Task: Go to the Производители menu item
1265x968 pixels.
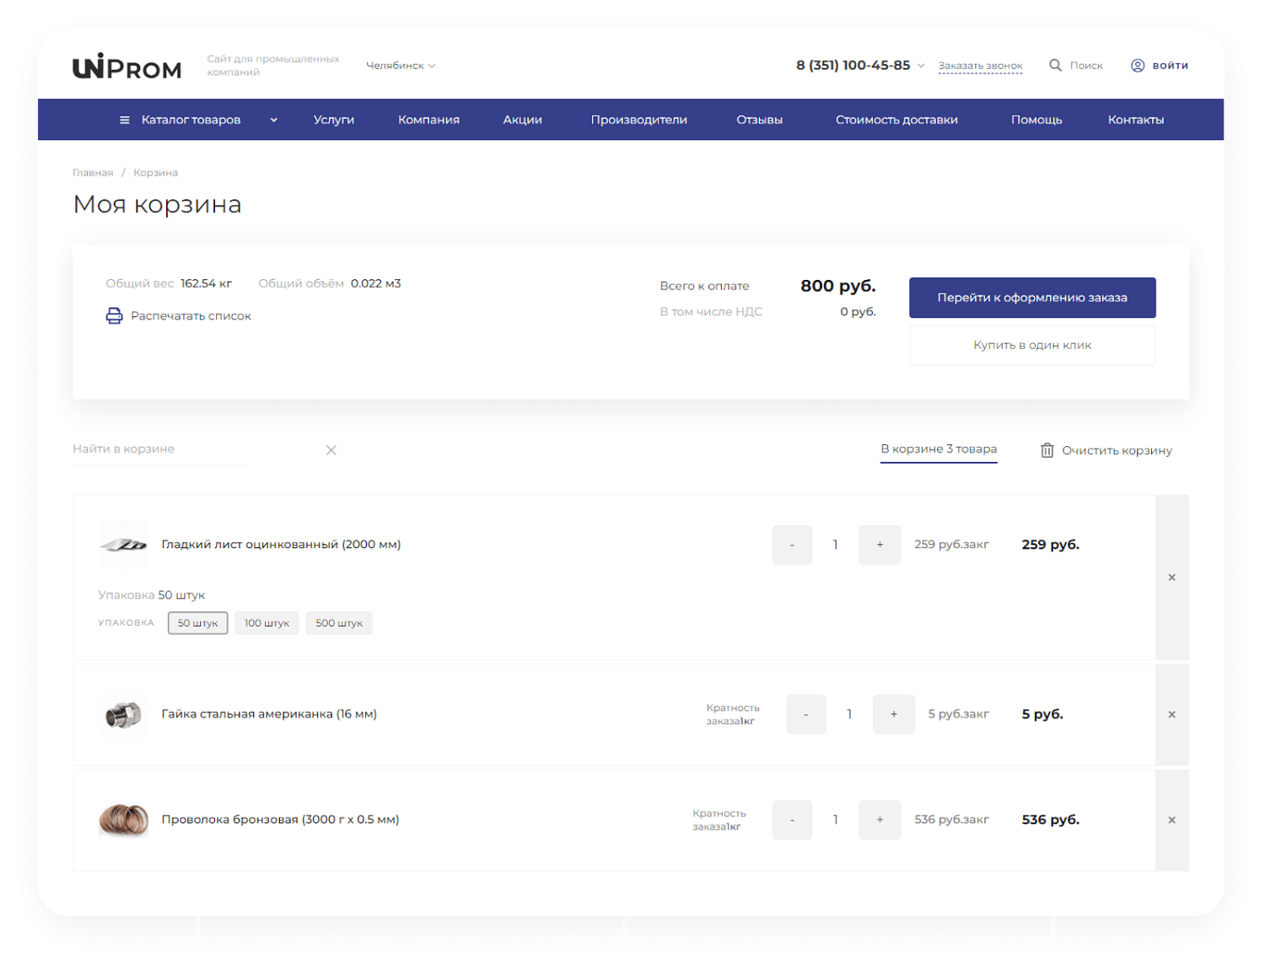Action: pyautogui.click(x=638, y=119)
